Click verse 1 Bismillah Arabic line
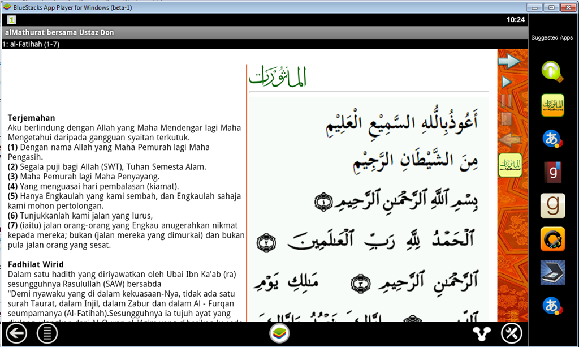The image size is (579, 347). point(396,200)
